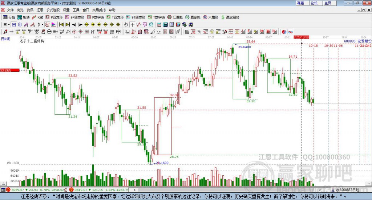Switch to K线 chart view
The height and width of the screenshot is (200, 372).
(x=37, y=17)
